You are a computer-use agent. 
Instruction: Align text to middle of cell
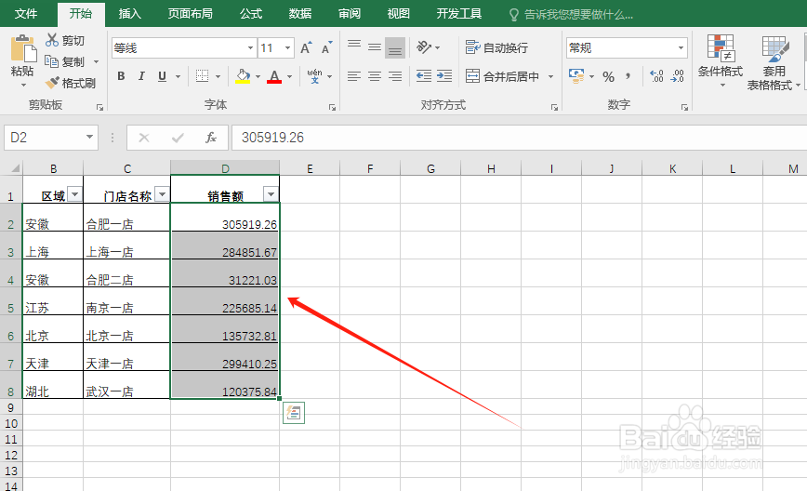coord(375,47)
